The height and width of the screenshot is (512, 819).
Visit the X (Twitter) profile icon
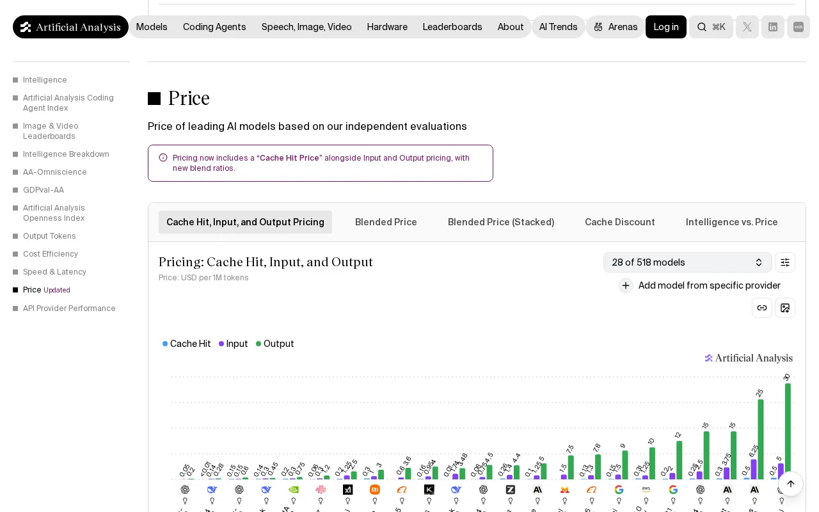pos(747,27)
